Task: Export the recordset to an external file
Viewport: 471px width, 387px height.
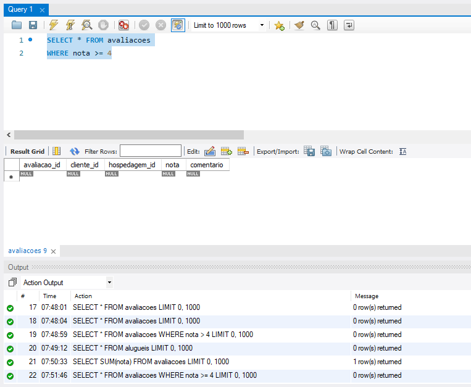Action: click(x=310, y=151)
